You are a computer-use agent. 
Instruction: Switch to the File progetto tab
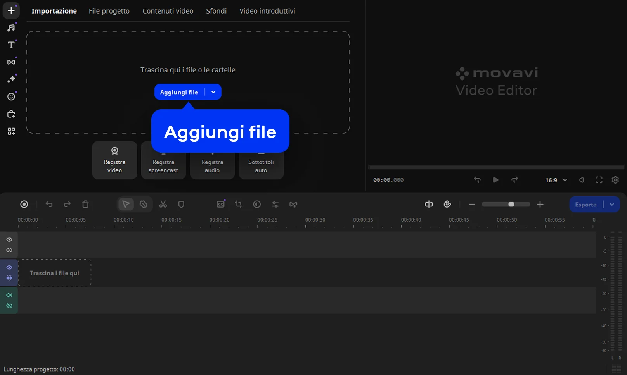tap(109, 11)
